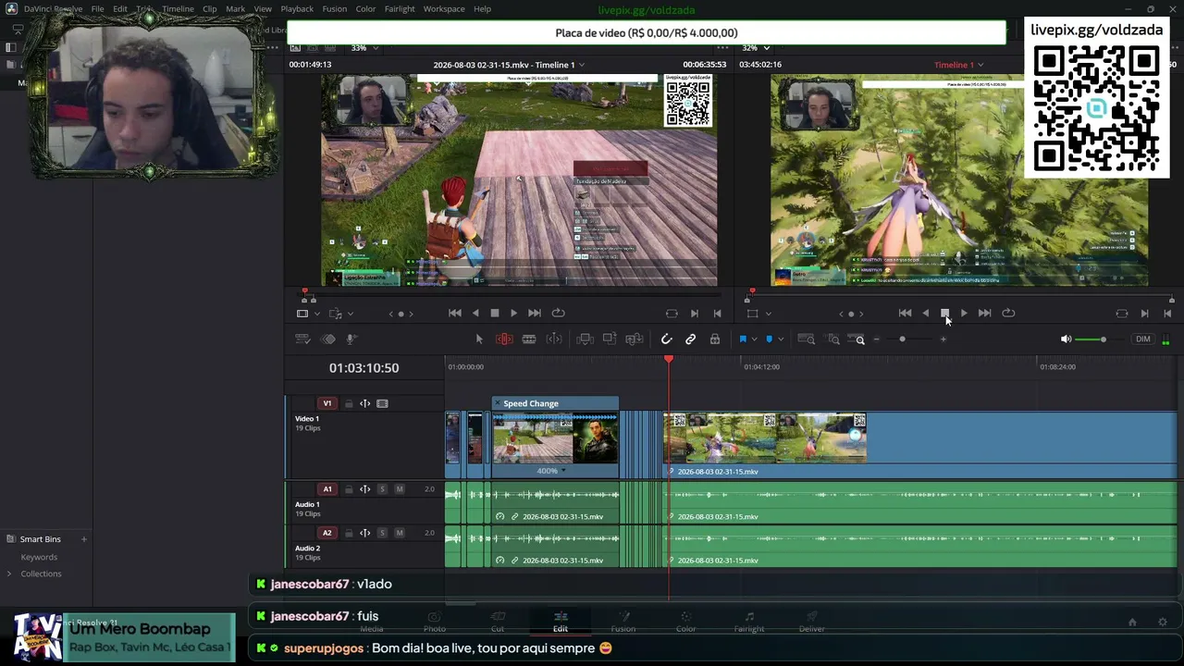Click the Replace Clip toolbar icon
The width and height of the screenshot is (1184, 666).
[x=635, y=339]
